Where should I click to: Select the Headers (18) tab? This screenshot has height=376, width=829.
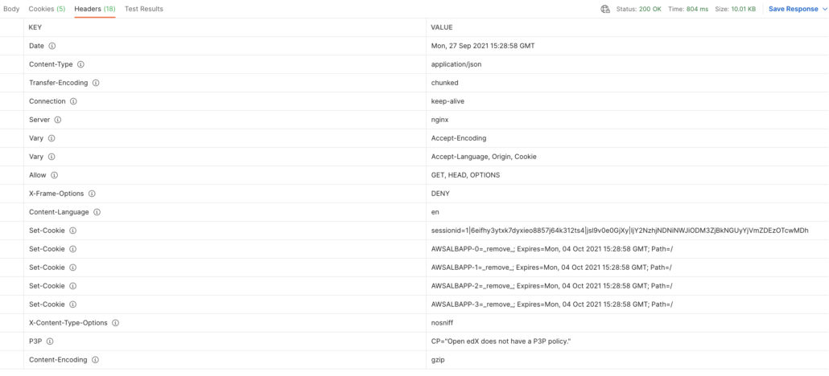tap(95, 9)
